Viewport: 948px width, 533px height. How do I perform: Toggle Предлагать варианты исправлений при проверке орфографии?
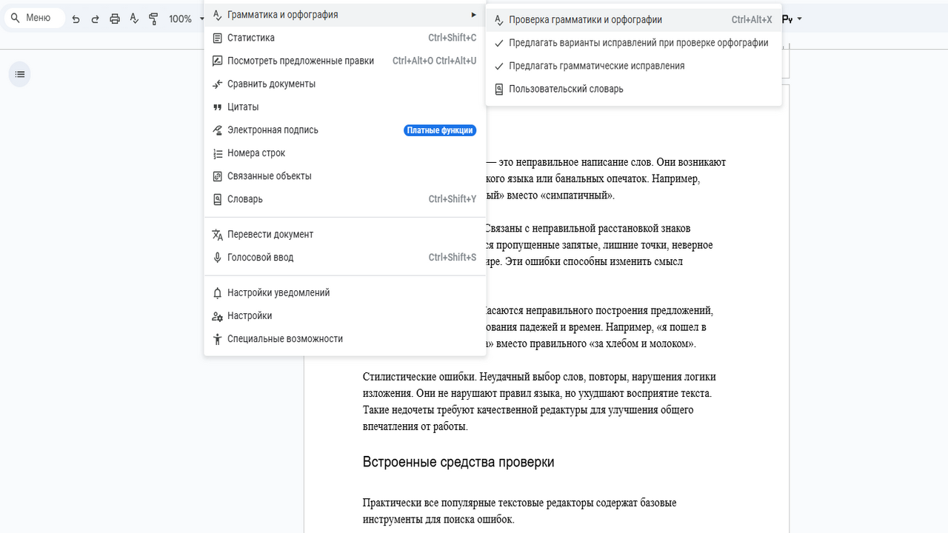point(638,43)
